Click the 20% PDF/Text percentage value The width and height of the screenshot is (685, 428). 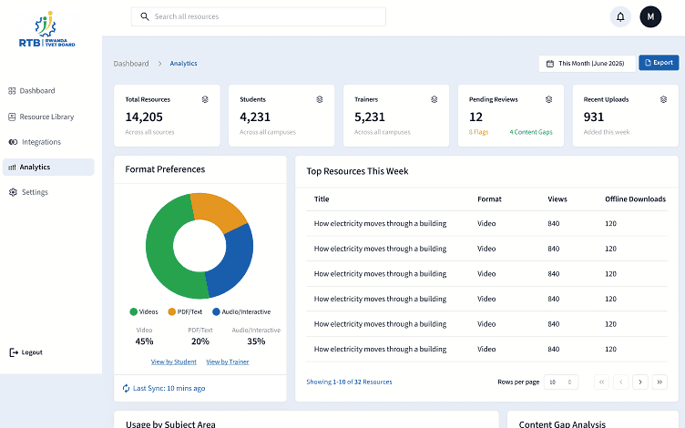click(x=200, y=341)
